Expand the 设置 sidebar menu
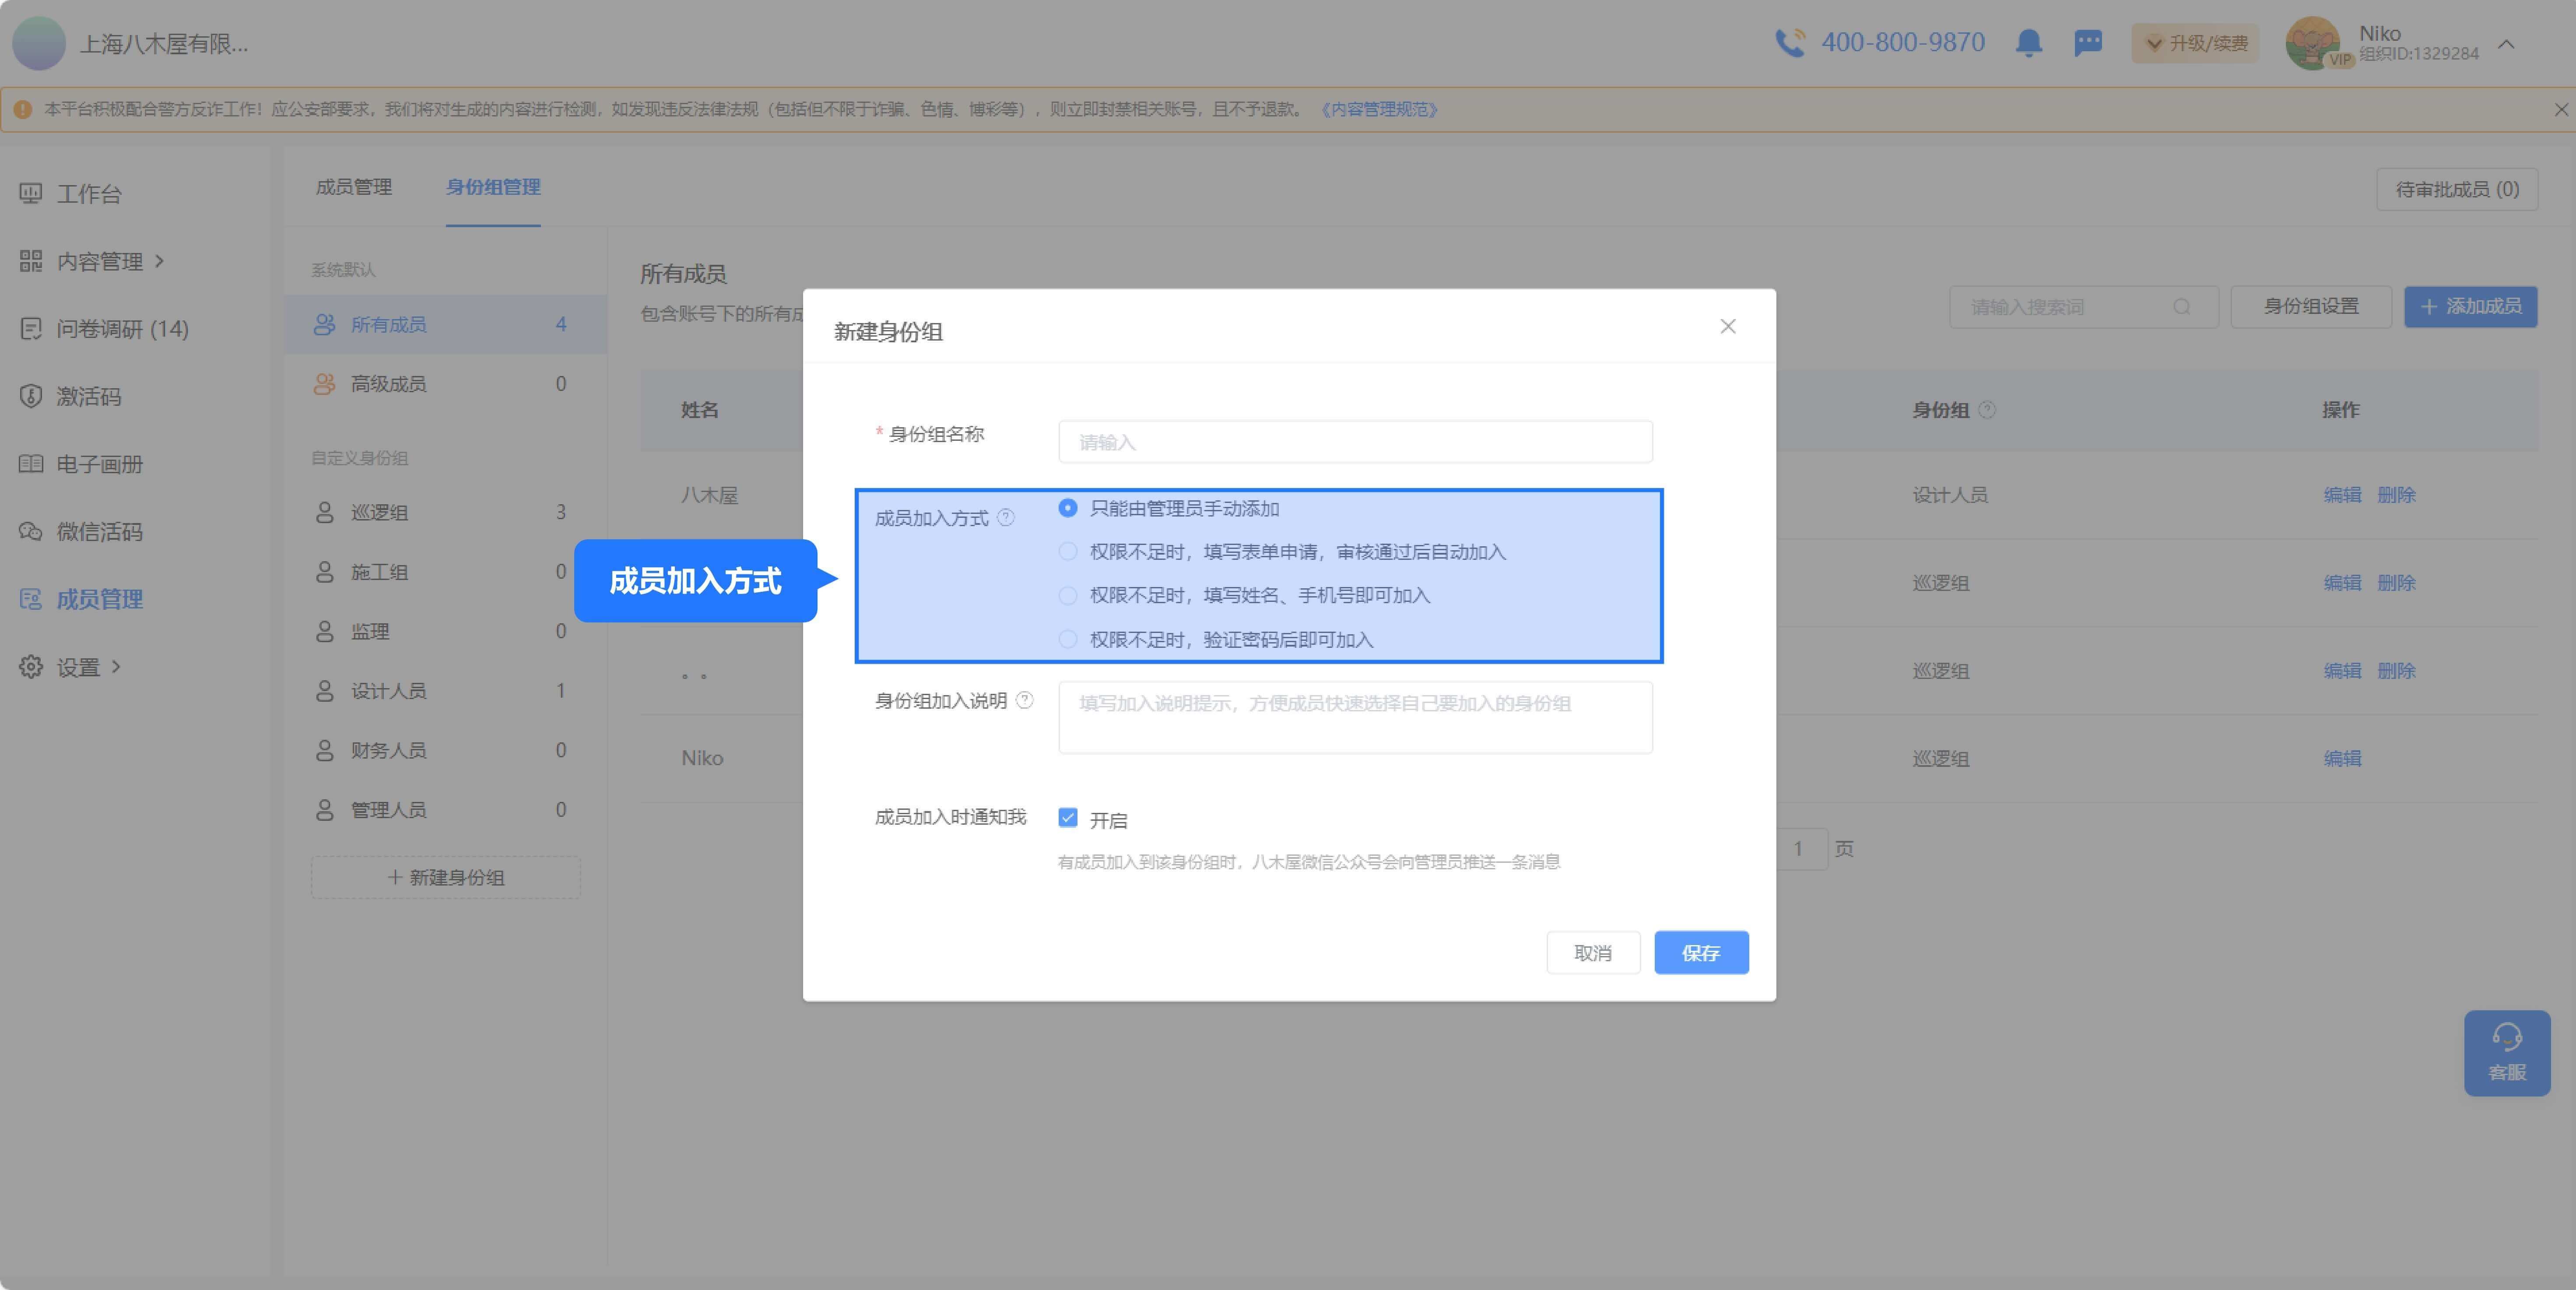This screenshot has height=1290, width=2576. [80, 667]
